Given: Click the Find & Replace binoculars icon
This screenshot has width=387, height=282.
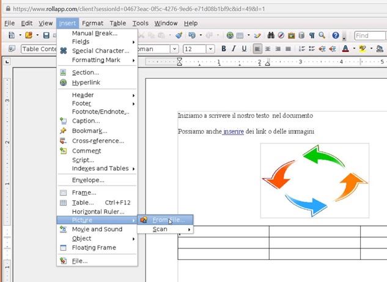Looking at the screenshot, I should (271, 35).
